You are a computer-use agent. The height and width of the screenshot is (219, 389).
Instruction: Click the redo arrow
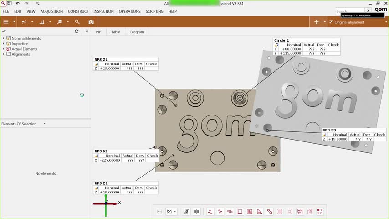pos(26,3)
